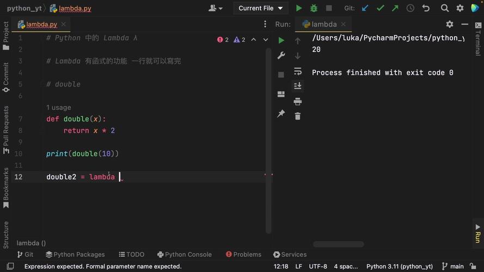
Task: Click the python_yt breadcrumb in navigation bar
Action: click(24, 8)
